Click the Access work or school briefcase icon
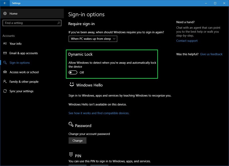The image size is (229, 166). click(x=5, y=72)
